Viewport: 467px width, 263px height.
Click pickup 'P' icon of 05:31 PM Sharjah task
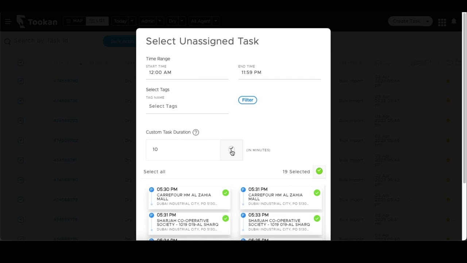(x=151, y=215)
